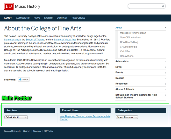Open the Admissions navigation tab
Viewport: 171px width, 139px height.
click(23, 18)
